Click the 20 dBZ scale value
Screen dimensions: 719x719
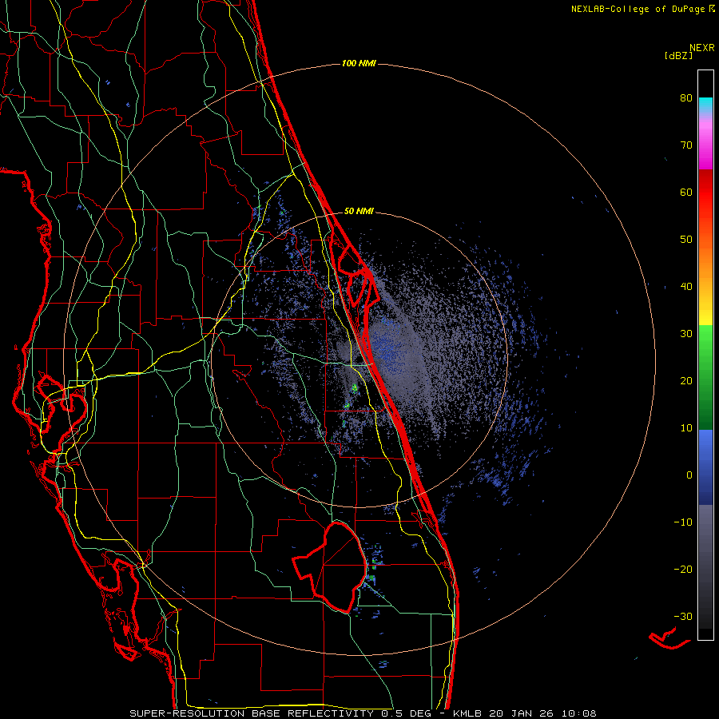pyautogui.click(x=686, y=381)
